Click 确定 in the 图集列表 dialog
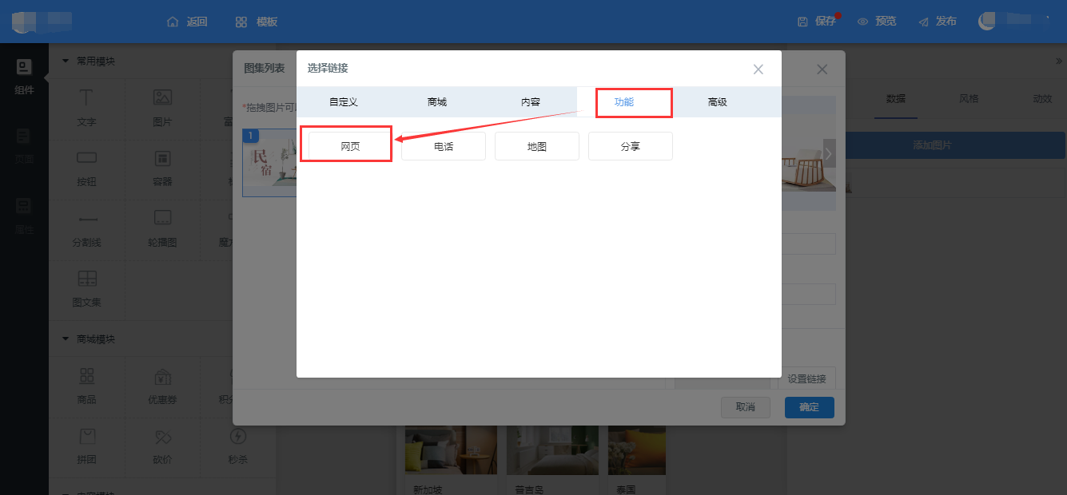This screenshot has width=1067, height=495. tap(810, 407)
